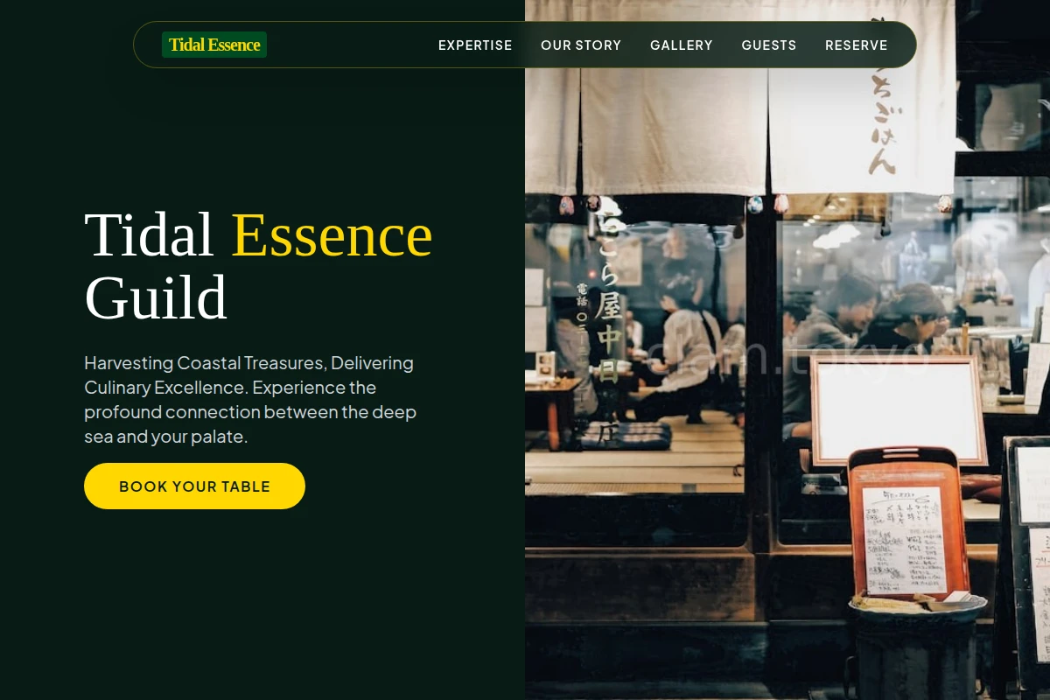Viewport: 1050px width, 700px height.
Task: Click the restaurant storefront hero photo
Action: (787, 350)
